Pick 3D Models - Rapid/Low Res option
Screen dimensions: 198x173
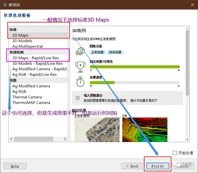tap(37, 64)
